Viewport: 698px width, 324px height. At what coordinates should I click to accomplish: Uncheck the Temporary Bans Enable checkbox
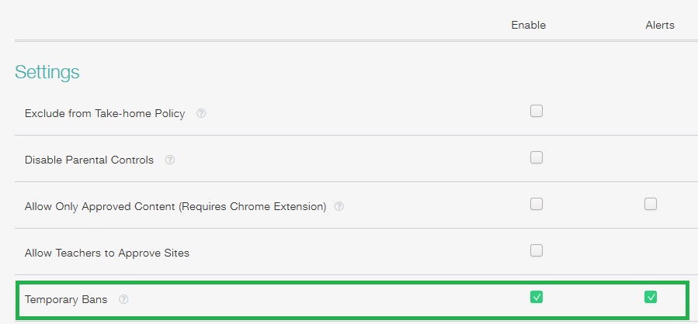coord(537,297)
